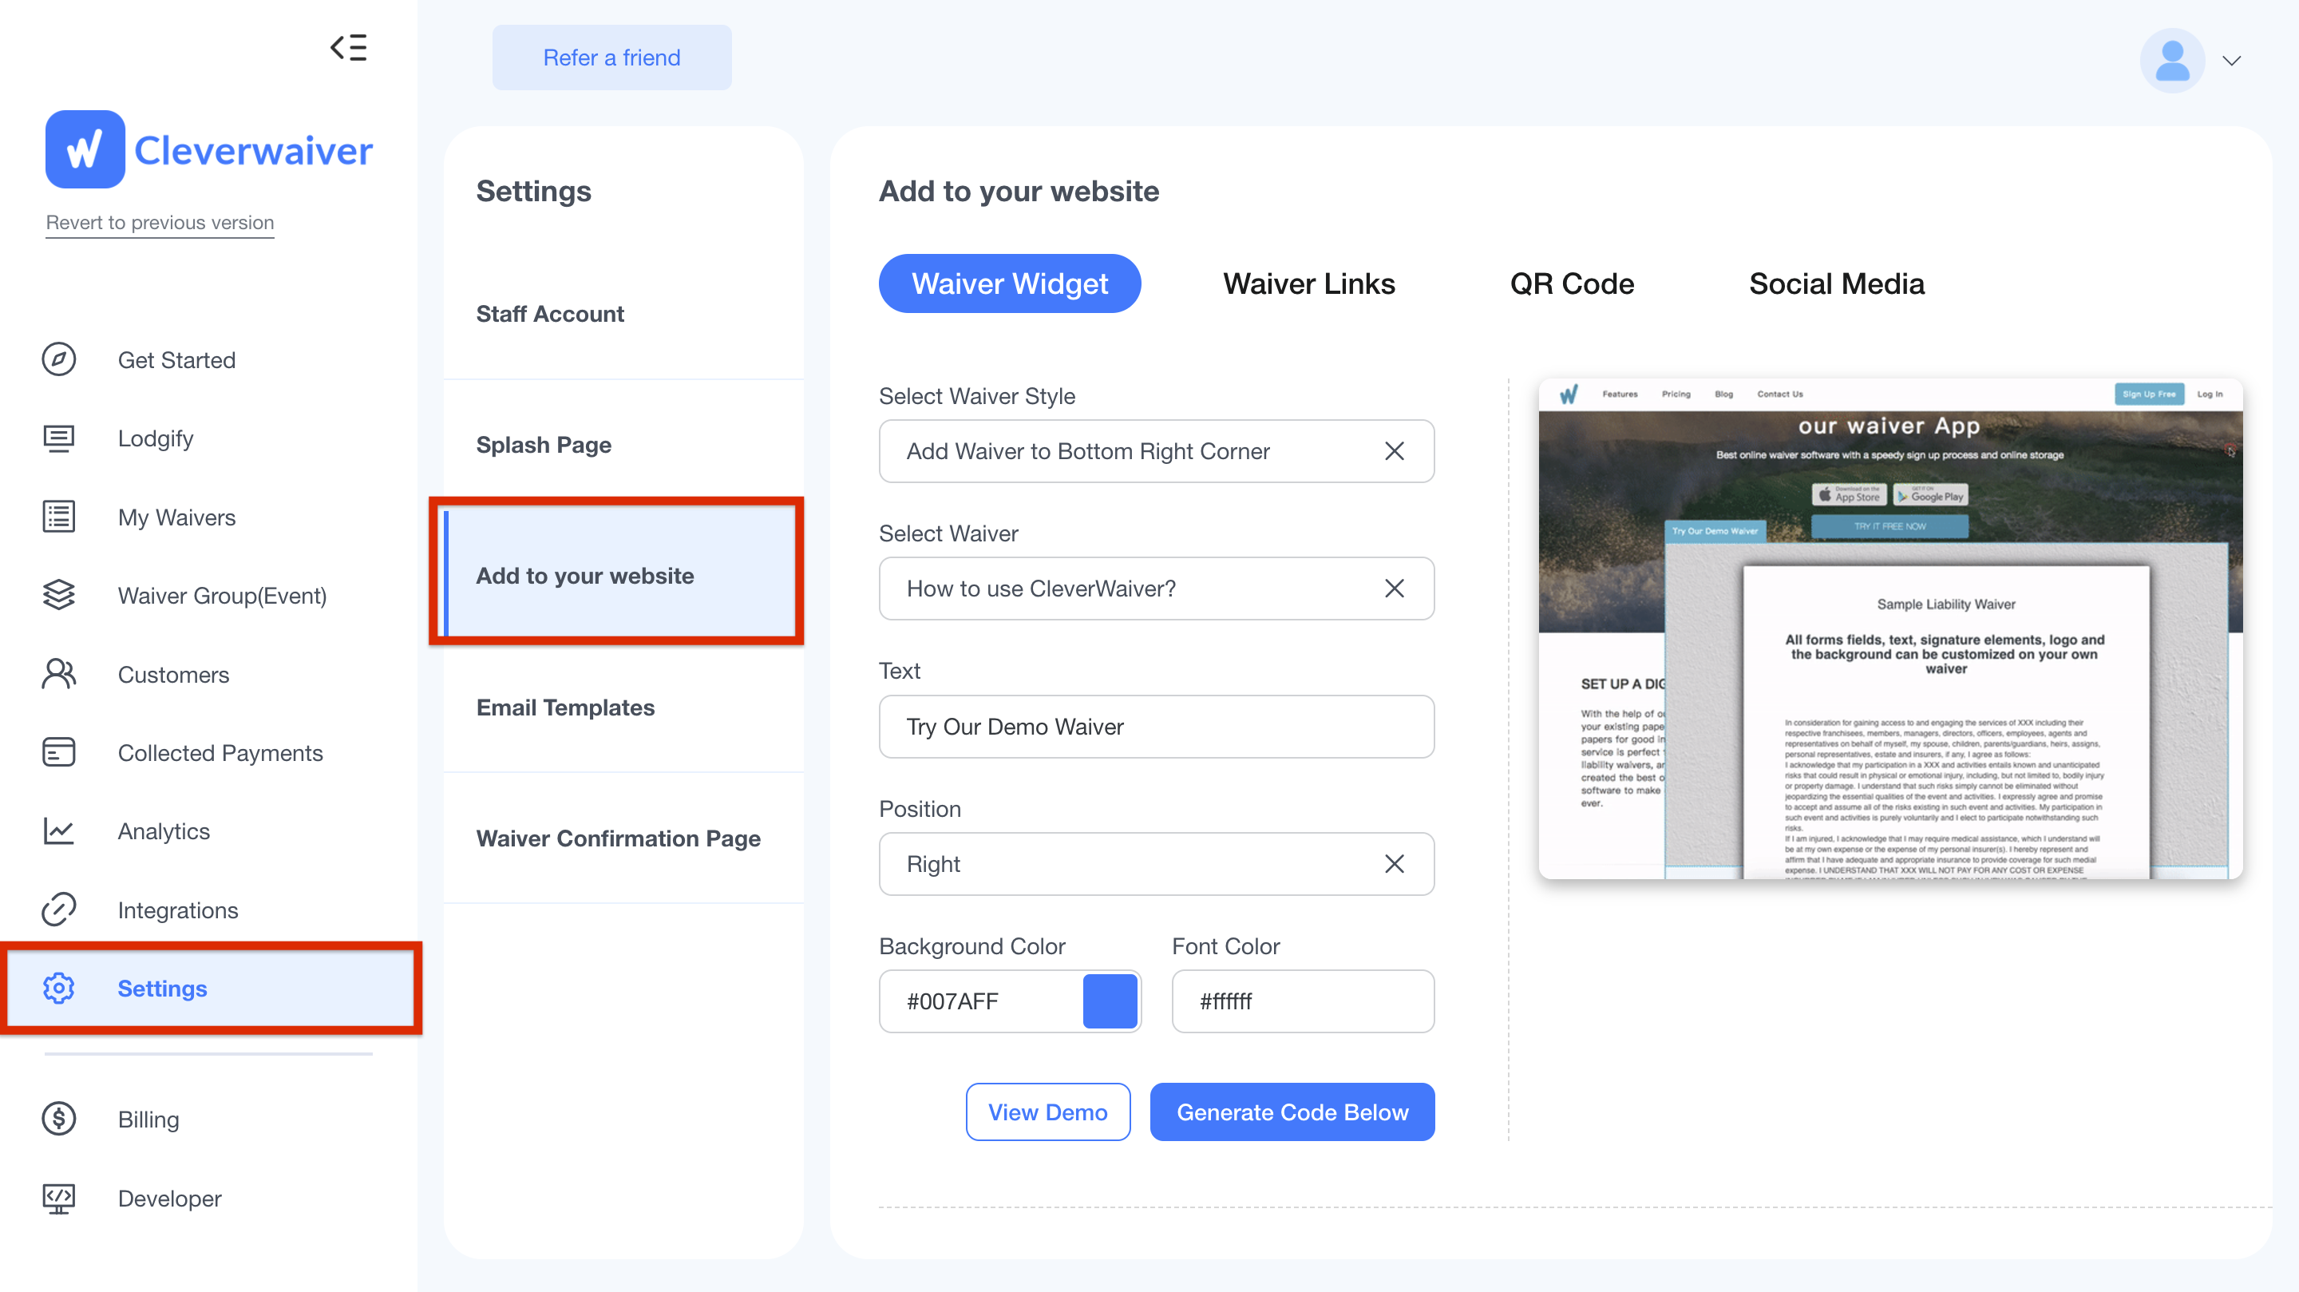Open Customers people icon
The height and width of the screenshot is (1292, 2299).
point(59,674)
